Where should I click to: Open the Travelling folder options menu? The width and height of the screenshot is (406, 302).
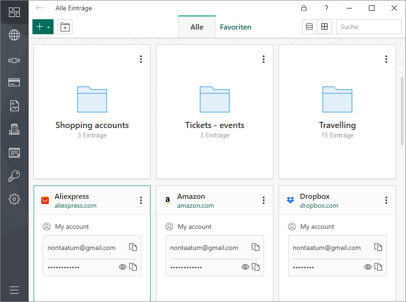pos(386,59)
